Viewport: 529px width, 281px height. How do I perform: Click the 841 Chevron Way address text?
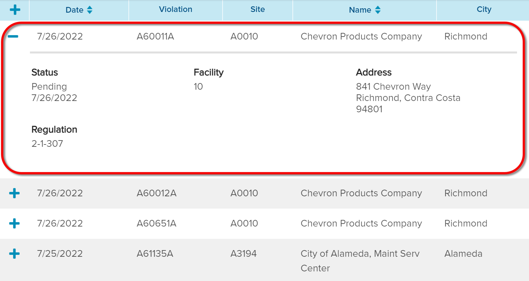[x=393, y=86]
